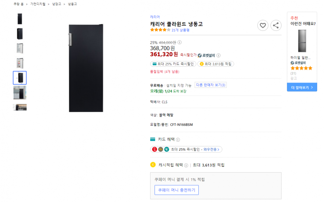The width and height of the screenshot is (324, 202).
Task: Click the yellow cash coin icon
Action: 153,165
